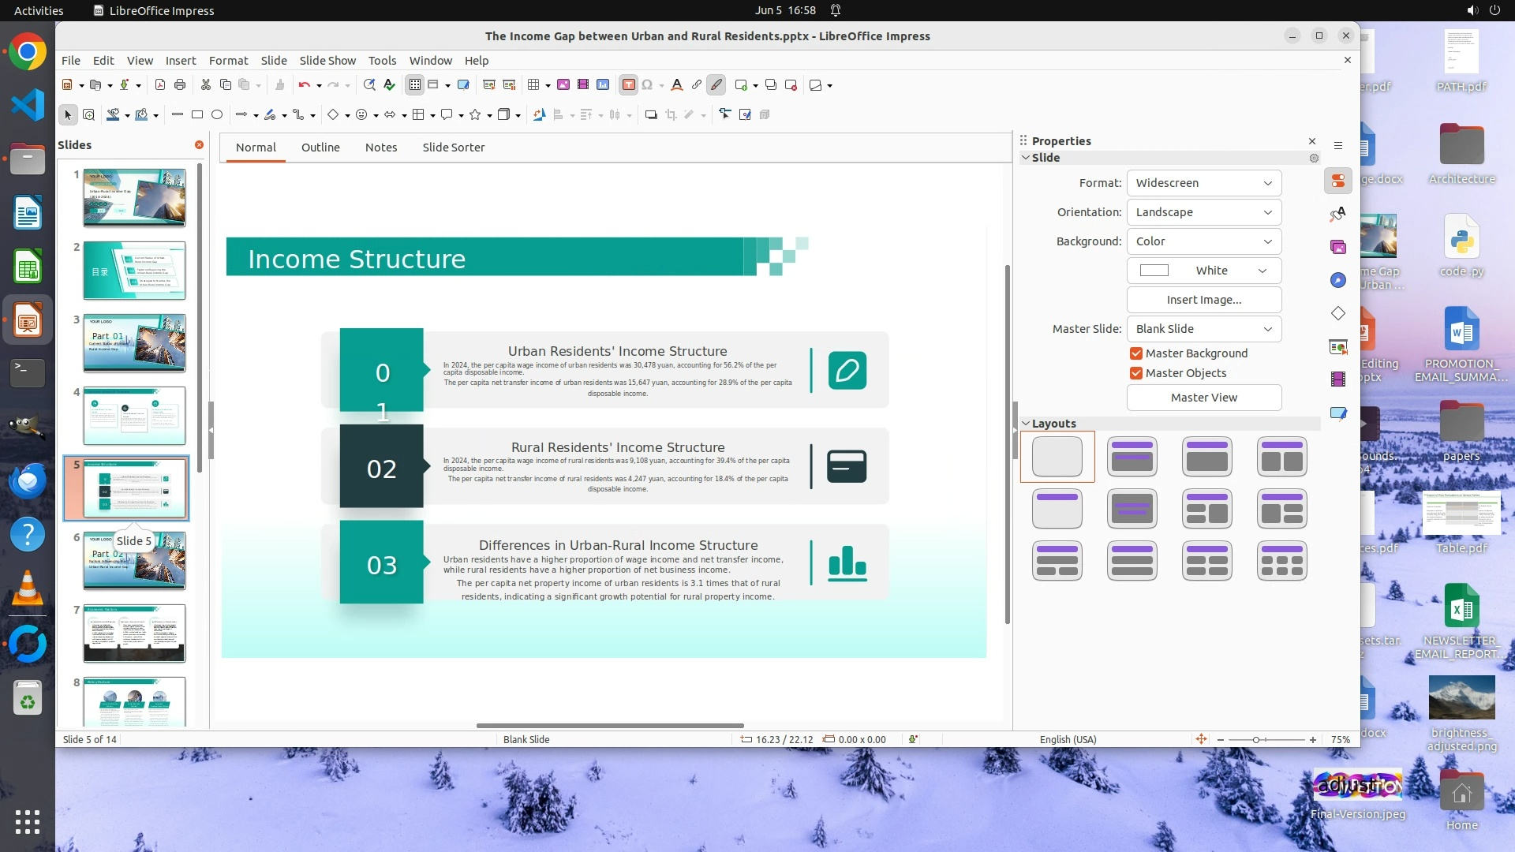Uncheck the Master Objects checkbox
The height and width of the screenshot is (852, 1515).
(x=1136, y=373)
